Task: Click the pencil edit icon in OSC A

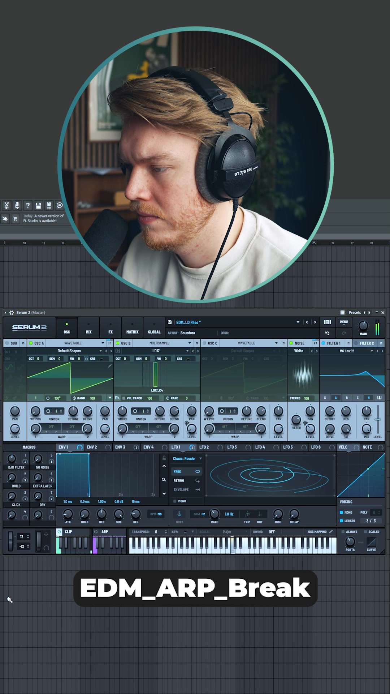Action: 110,366
